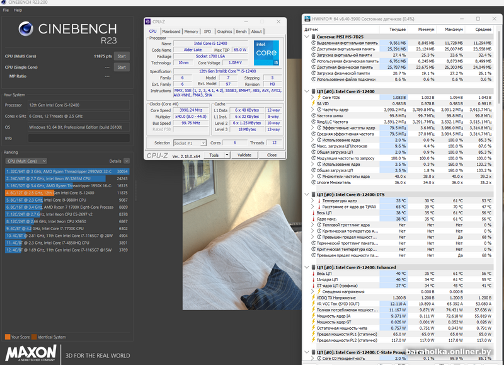Open the Details dropdown in Ranking
Screen dimensions: 504x365
point(126,161)
